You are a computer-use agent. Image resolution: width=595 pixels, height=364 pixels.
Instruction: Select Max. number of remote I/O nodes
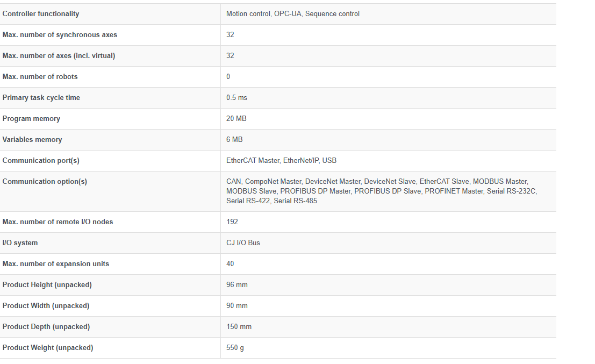(58, 222)
